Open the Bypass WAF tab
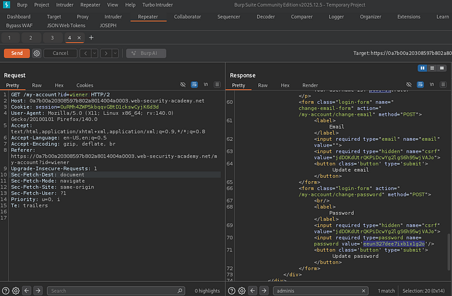 pyautogui.click(x=19, y=25)
